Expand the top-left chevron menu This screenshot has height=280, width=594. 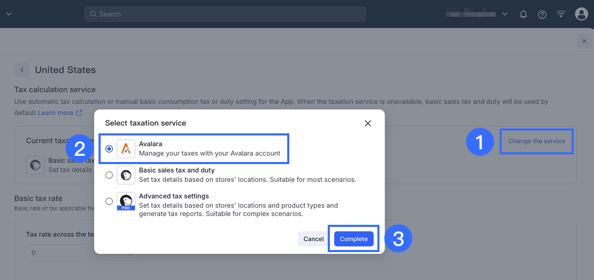(9, 14)
